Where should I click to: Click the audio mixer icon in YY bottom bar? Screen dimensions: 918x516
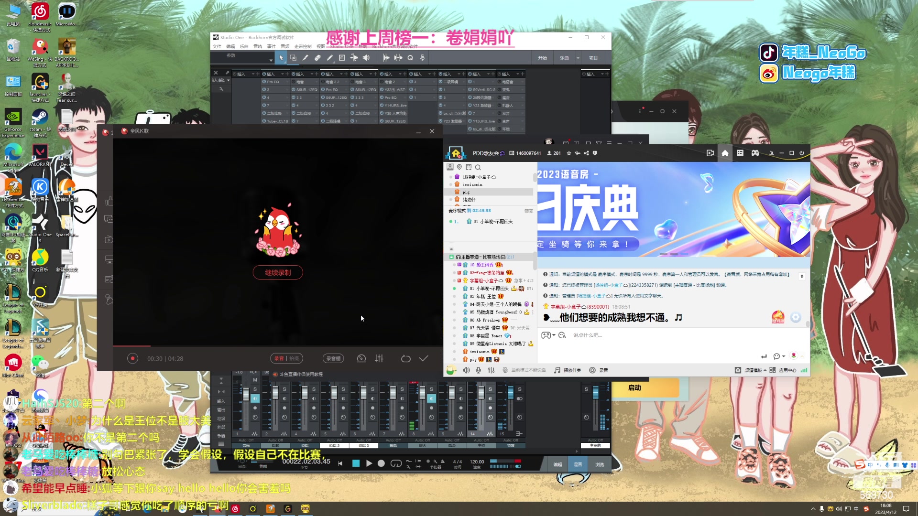click(x=491, y=370)
